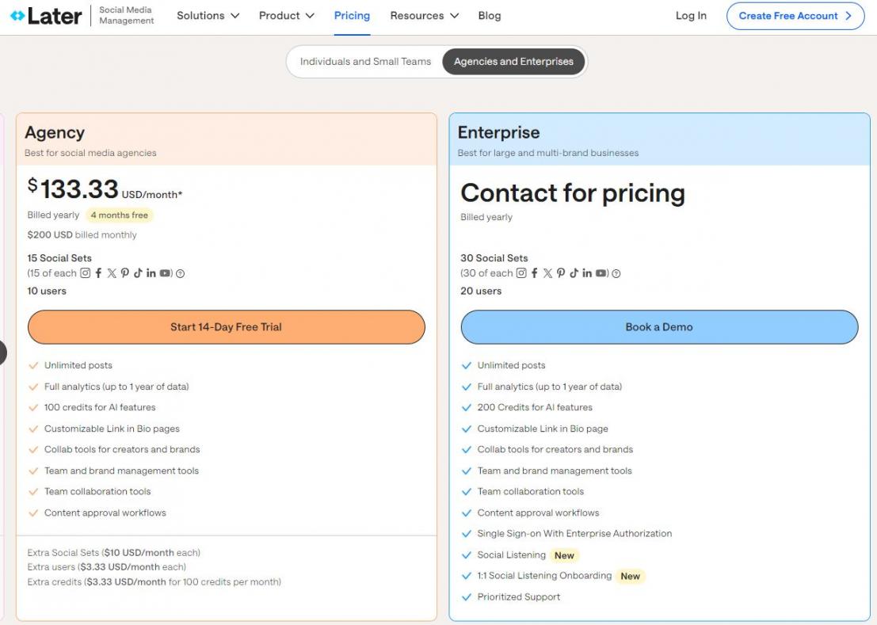Open Social Sets help icon in Enterprise card
This screenshot has width=877, height=625.
click(x=616, y=274)
